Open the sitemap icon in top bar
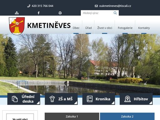This screenshot has width=160, height=120. (17, 13)
